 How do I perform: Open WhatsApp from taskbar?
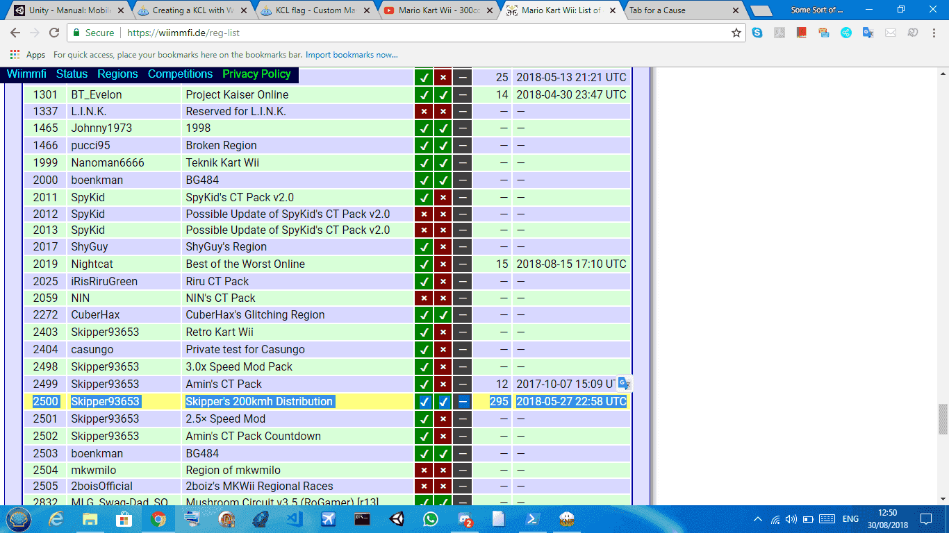tap(430, 519)
